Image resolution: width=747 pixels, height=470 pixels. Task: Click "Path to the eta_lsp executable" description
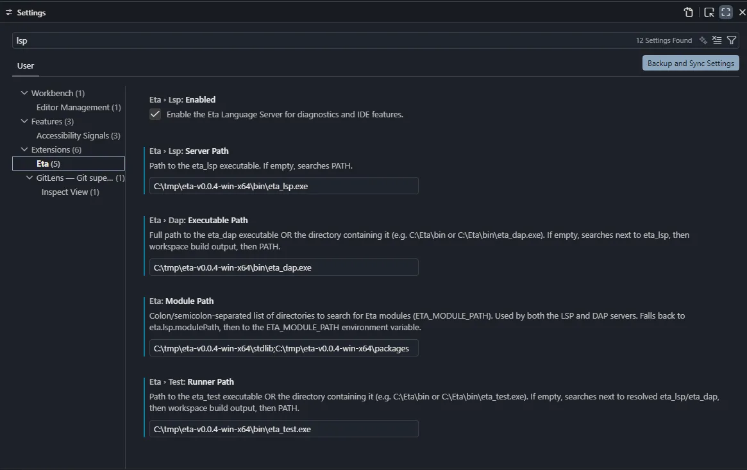pyautogui.click(x=251, y=165)
